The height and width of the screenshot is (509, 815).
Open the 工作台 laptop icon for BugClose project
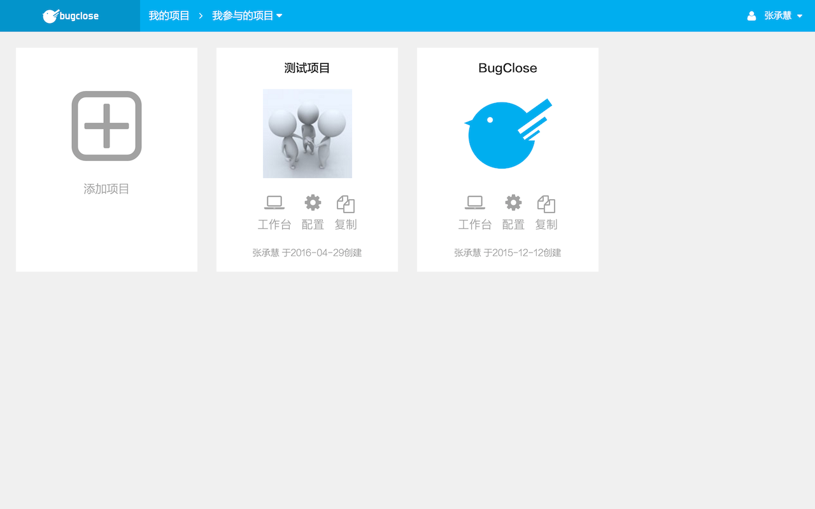pyautogui.click(x=475, y=203)
